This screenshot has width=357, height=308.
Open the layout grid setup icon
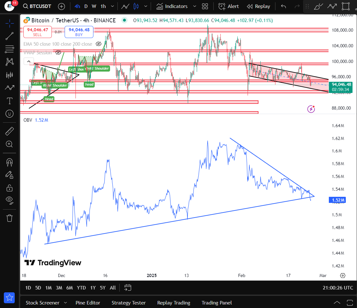point(205,6)
